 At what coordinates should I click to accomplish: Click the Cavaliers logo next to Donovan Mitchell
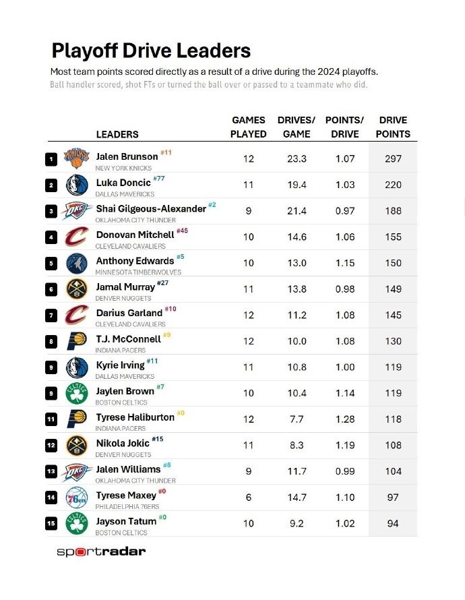(x=76, y=237)
